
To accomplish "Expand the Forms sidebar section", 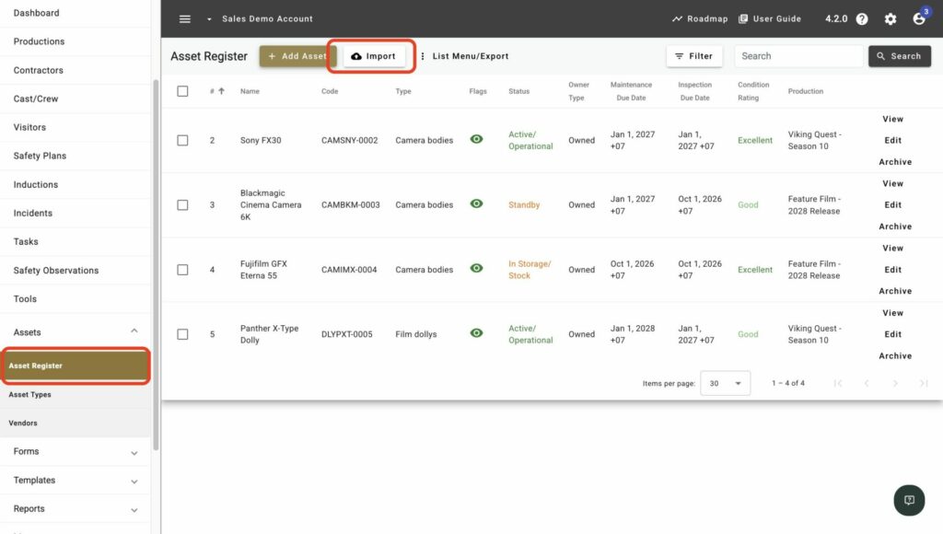I will (76, 452).
